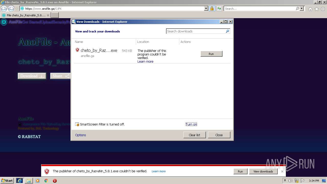Click View downloads in notification bar

[x=263, y=171]
